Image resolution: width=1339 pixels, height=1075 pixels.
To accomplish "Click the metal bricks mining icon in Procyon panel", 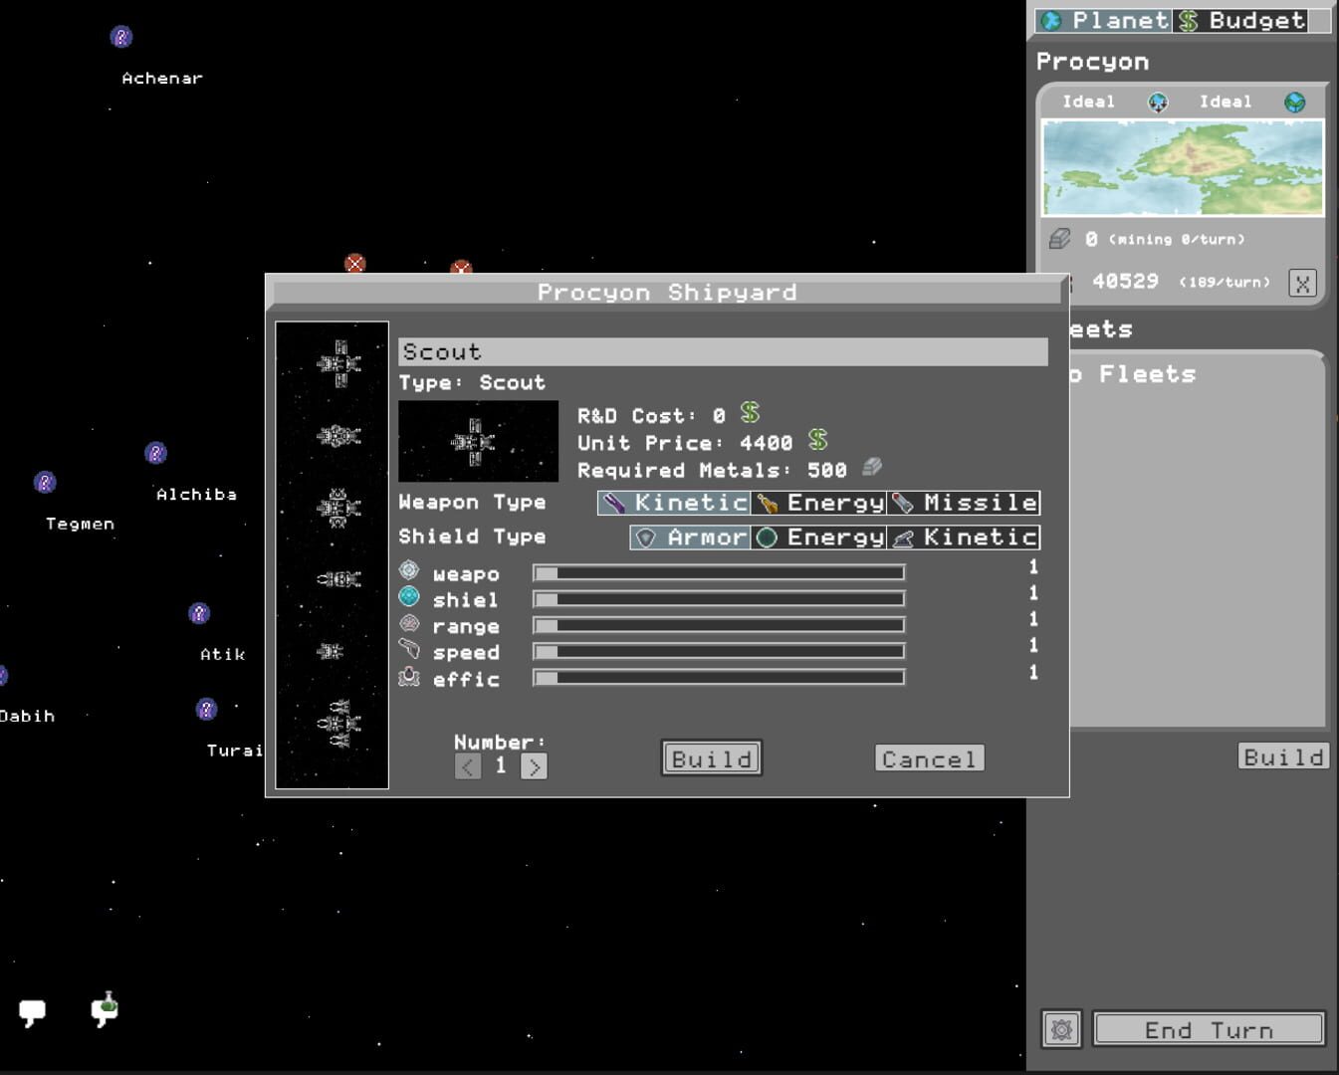I will [1058, 238].
